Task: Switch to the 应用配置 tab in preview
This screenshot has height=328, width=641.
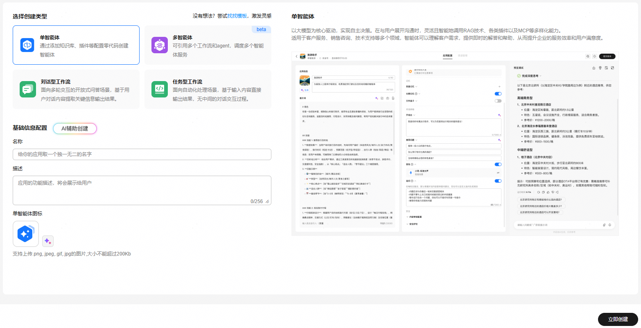Action: (447, 56)
